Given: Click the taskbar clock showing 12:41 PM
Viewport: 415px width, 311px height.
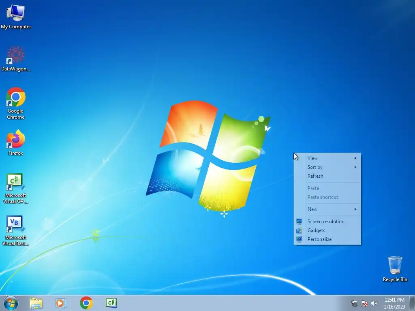Looking at the screenshot, I should coord(394,300).
